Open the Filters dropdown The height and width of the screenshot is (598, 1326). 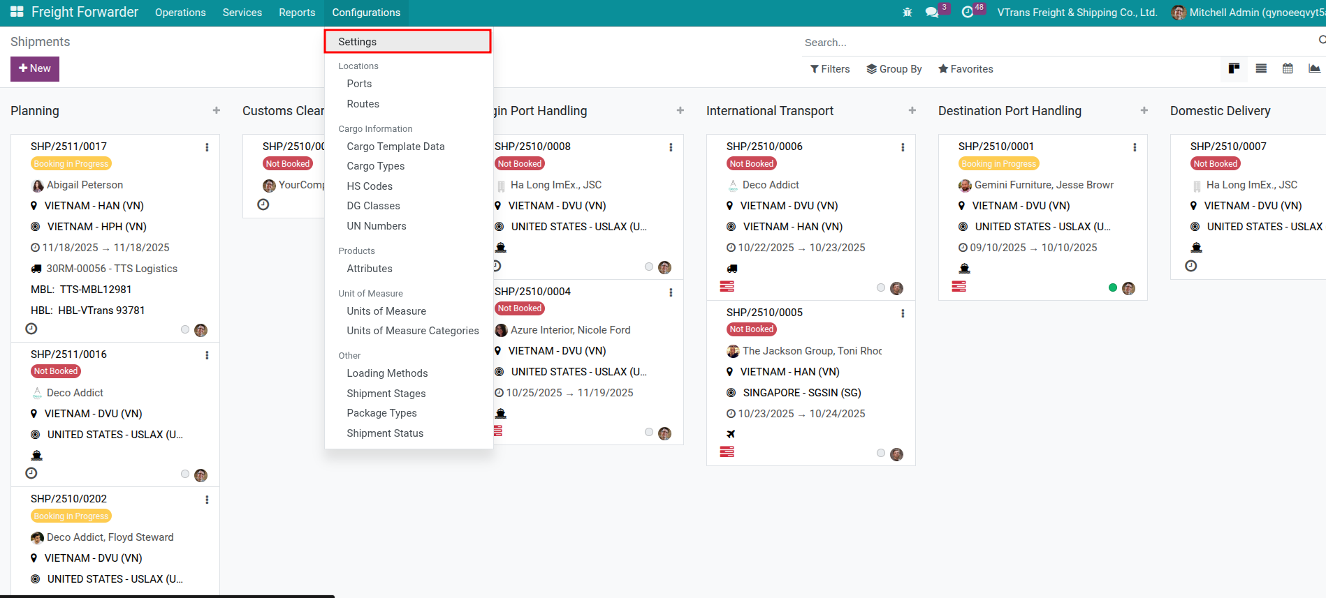(830, 69)
